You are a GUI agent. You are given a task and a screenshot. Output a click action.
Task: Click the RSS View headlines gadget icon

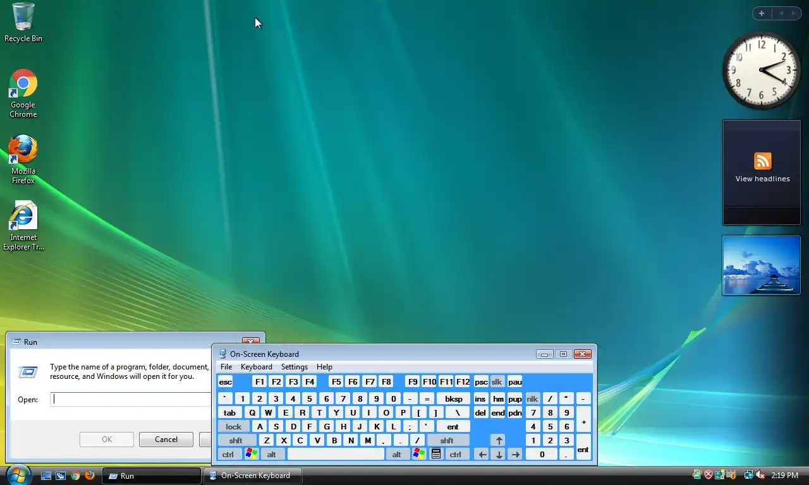coord(762,161)
